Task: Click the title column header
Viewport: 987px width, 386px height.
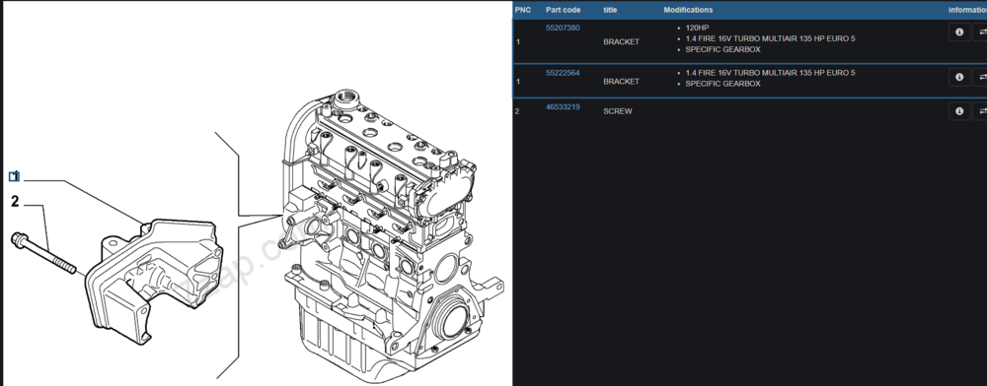Action: coord(610,10)
